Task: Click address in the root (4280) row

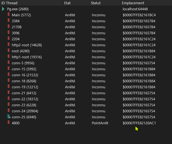Action: [139, 51]
